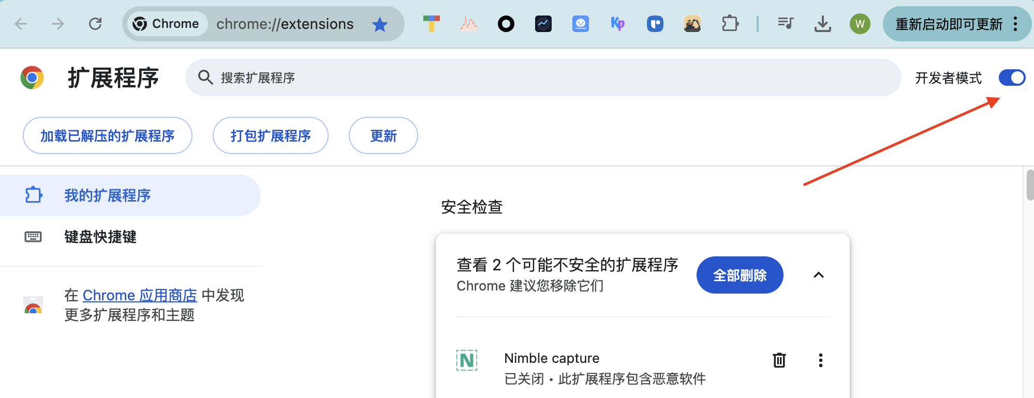Click the 打包扩展程序 button

click(x=271, y=135)
